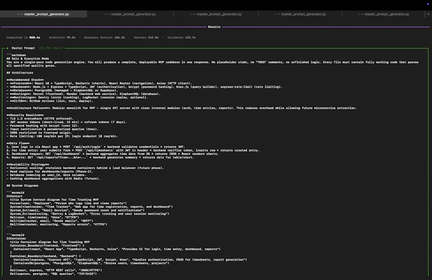Click the Database PostgreSQL stack line
Viewport: 432px width, 280px height.
(62, 90)
